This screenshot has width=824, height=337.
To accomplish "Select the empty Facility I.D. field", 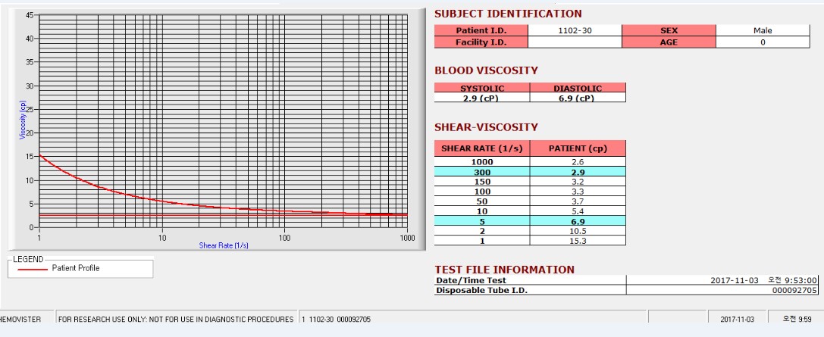I will [x=575, y=42].
